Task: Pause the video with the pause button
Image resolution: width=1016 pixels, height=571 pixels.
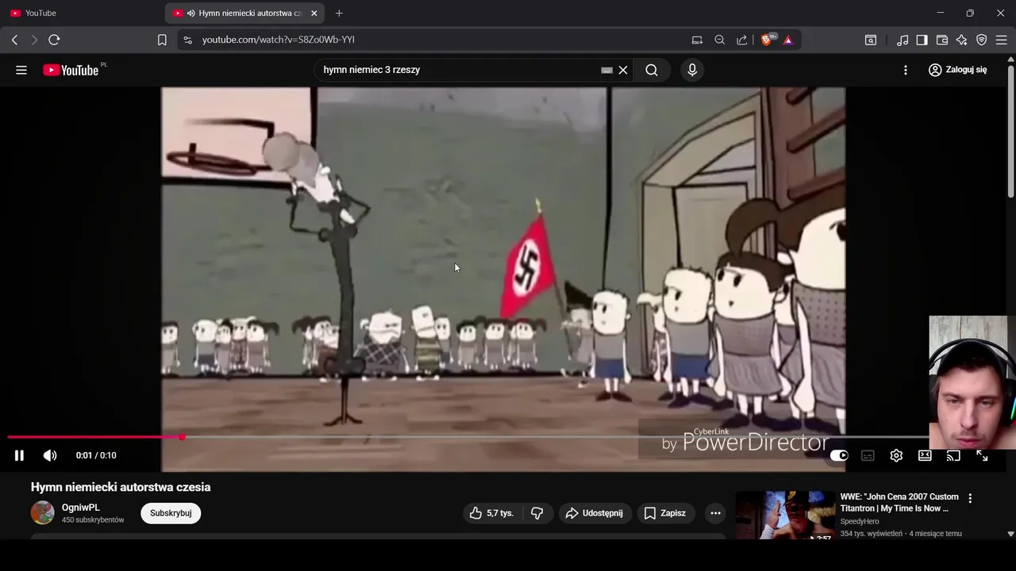Action: coord(19,455)
